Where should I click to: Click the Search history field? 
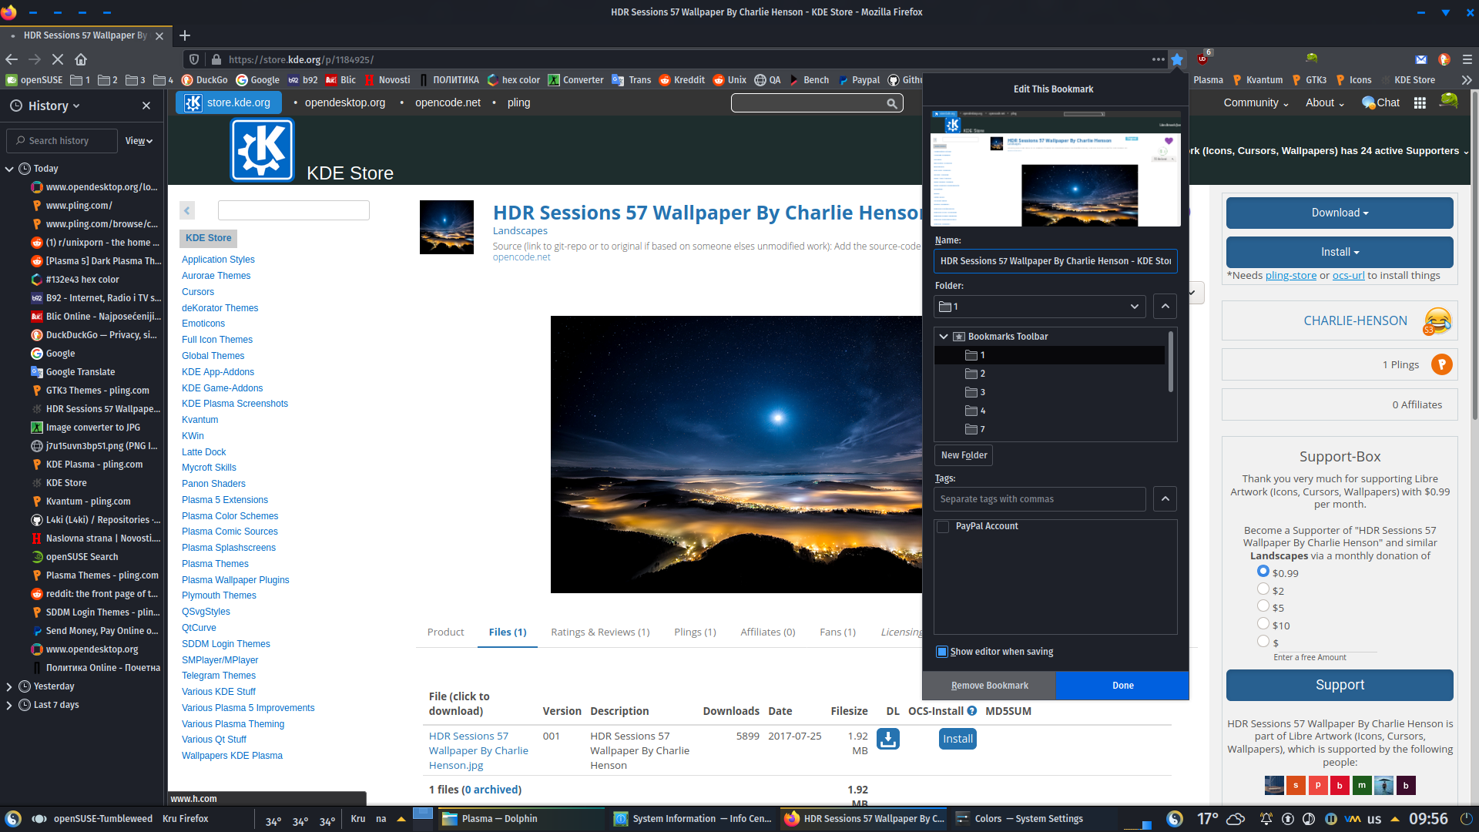(x=62, y=141)
